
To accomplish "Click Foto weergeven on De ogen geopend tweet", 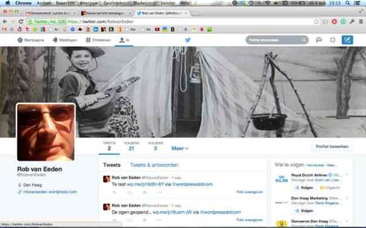I will 250,220.
